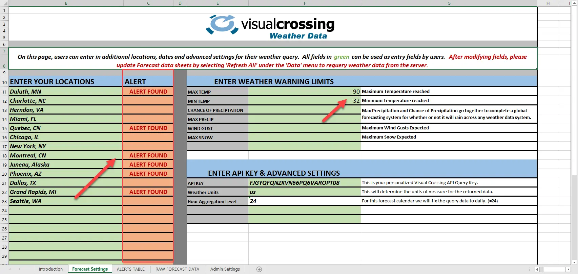This screenshot has width=578, height=274.
Task: Switch to the ALERTS TABLE sheet
Action: [130, 269]
